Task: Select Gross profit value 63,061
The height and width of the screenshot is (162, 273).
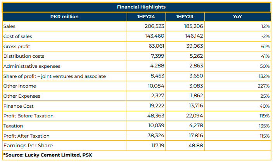Action: [156, 46]
